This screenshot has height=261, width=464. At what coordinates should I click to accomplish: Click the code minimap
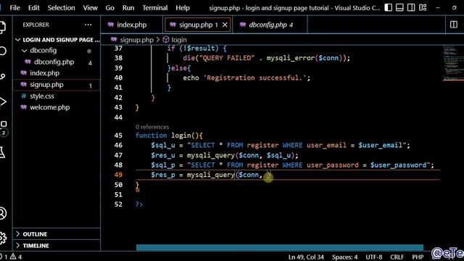point(452,63)
